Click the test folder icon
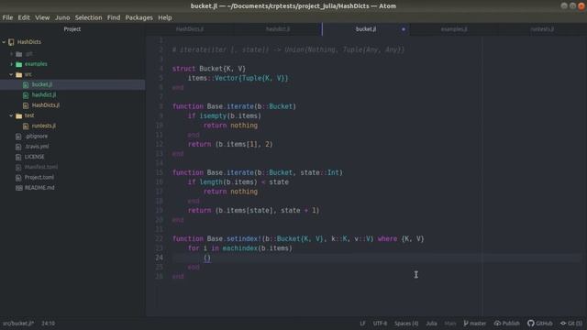 tap(18, 116)
